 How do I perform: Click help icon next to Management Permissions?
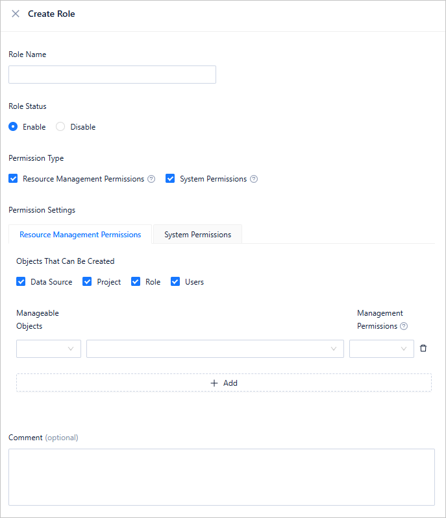(x=404, y=326)
